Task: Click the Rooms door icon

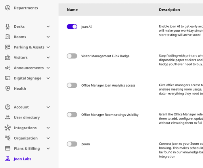Action: [x=8, y=37]
